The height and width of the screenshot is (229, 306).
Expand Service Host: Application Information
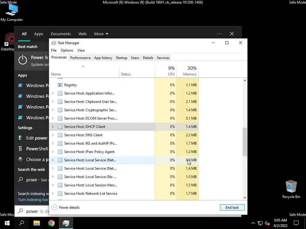click(x=53, y=93)
